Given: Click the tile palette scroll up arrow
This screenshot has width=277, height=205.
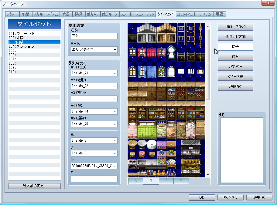Looking at the screenshot, I should click(208, 26).
